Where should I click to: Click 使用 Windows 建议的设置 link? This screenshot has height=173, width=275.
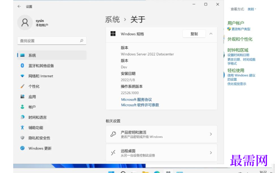click(x=241, y=77)
